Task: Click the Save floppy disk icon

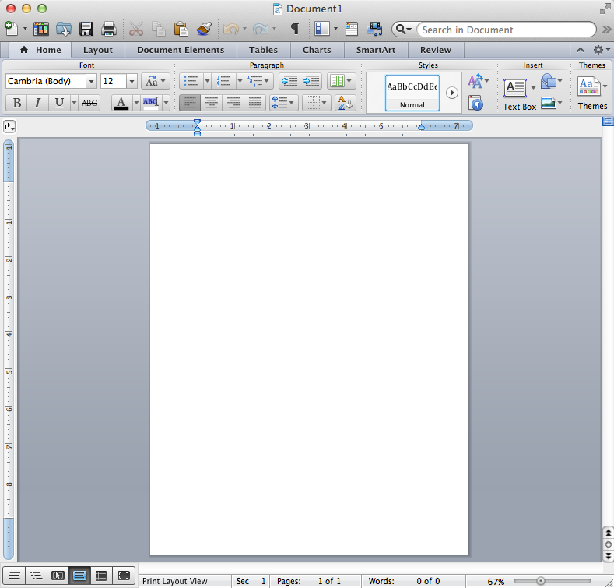Action: [86, 30]
